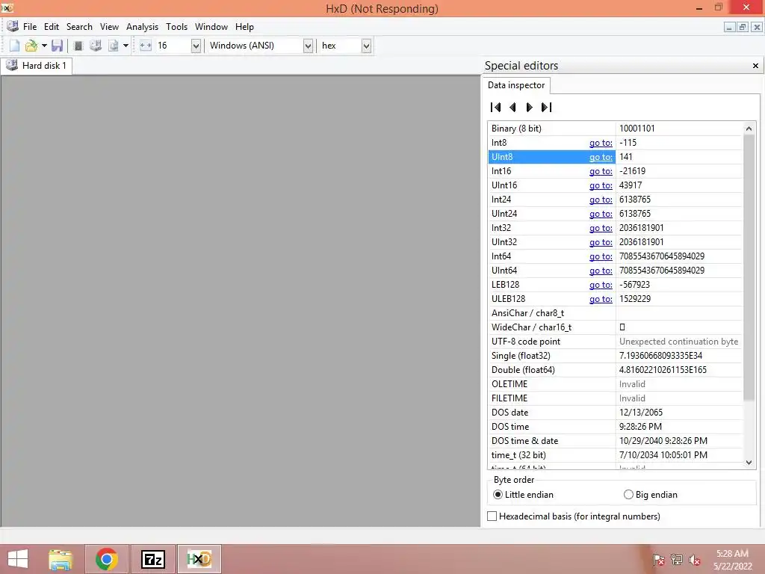Select the Hard disk 1 document tab
765x574 pixels.
point(37,66)
